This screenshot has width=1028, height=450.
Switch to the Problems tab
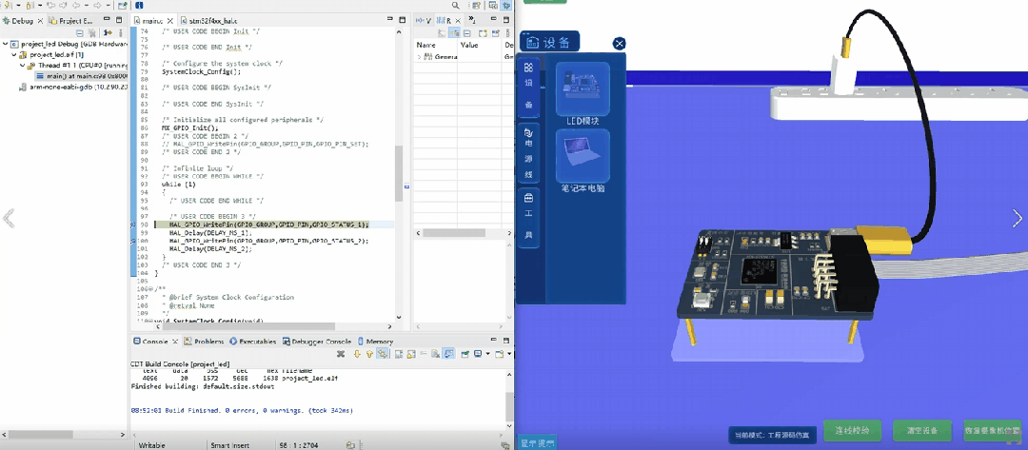[203, 341]
